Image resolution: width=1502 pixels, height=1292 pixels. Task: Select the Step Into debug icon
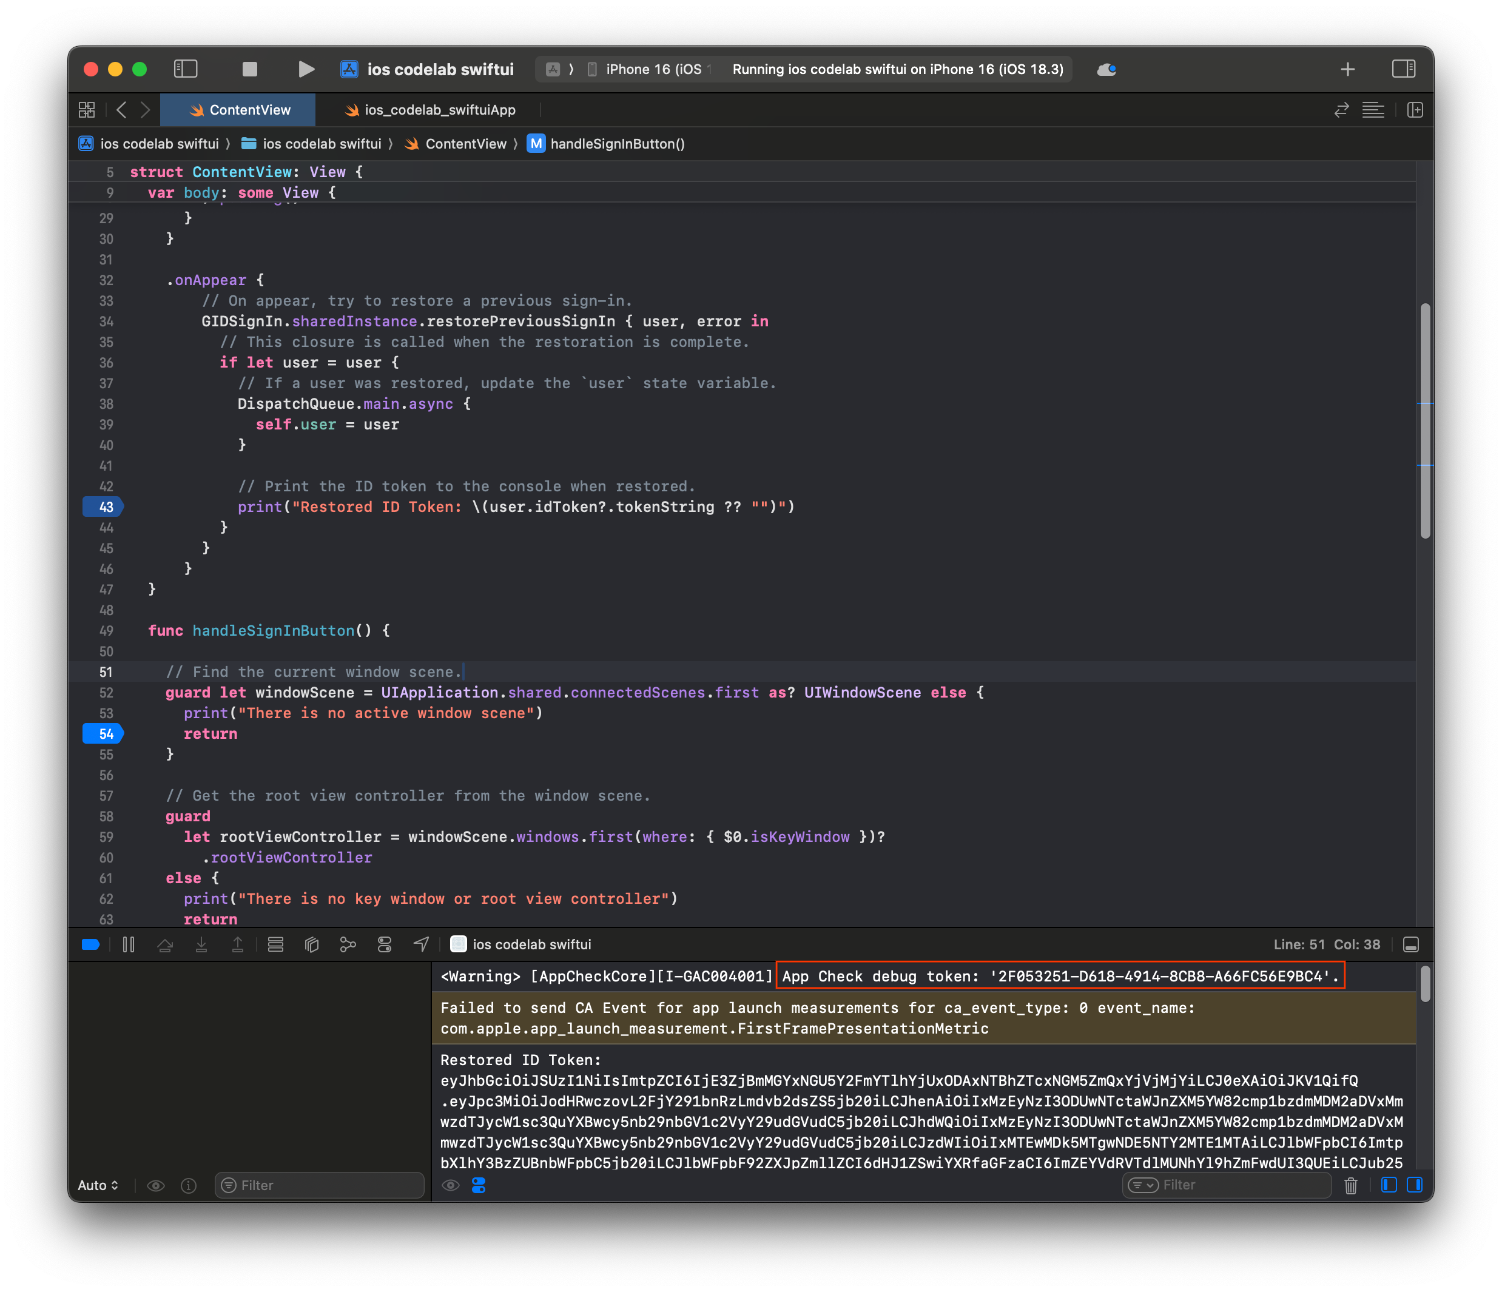tap(201, 944)
